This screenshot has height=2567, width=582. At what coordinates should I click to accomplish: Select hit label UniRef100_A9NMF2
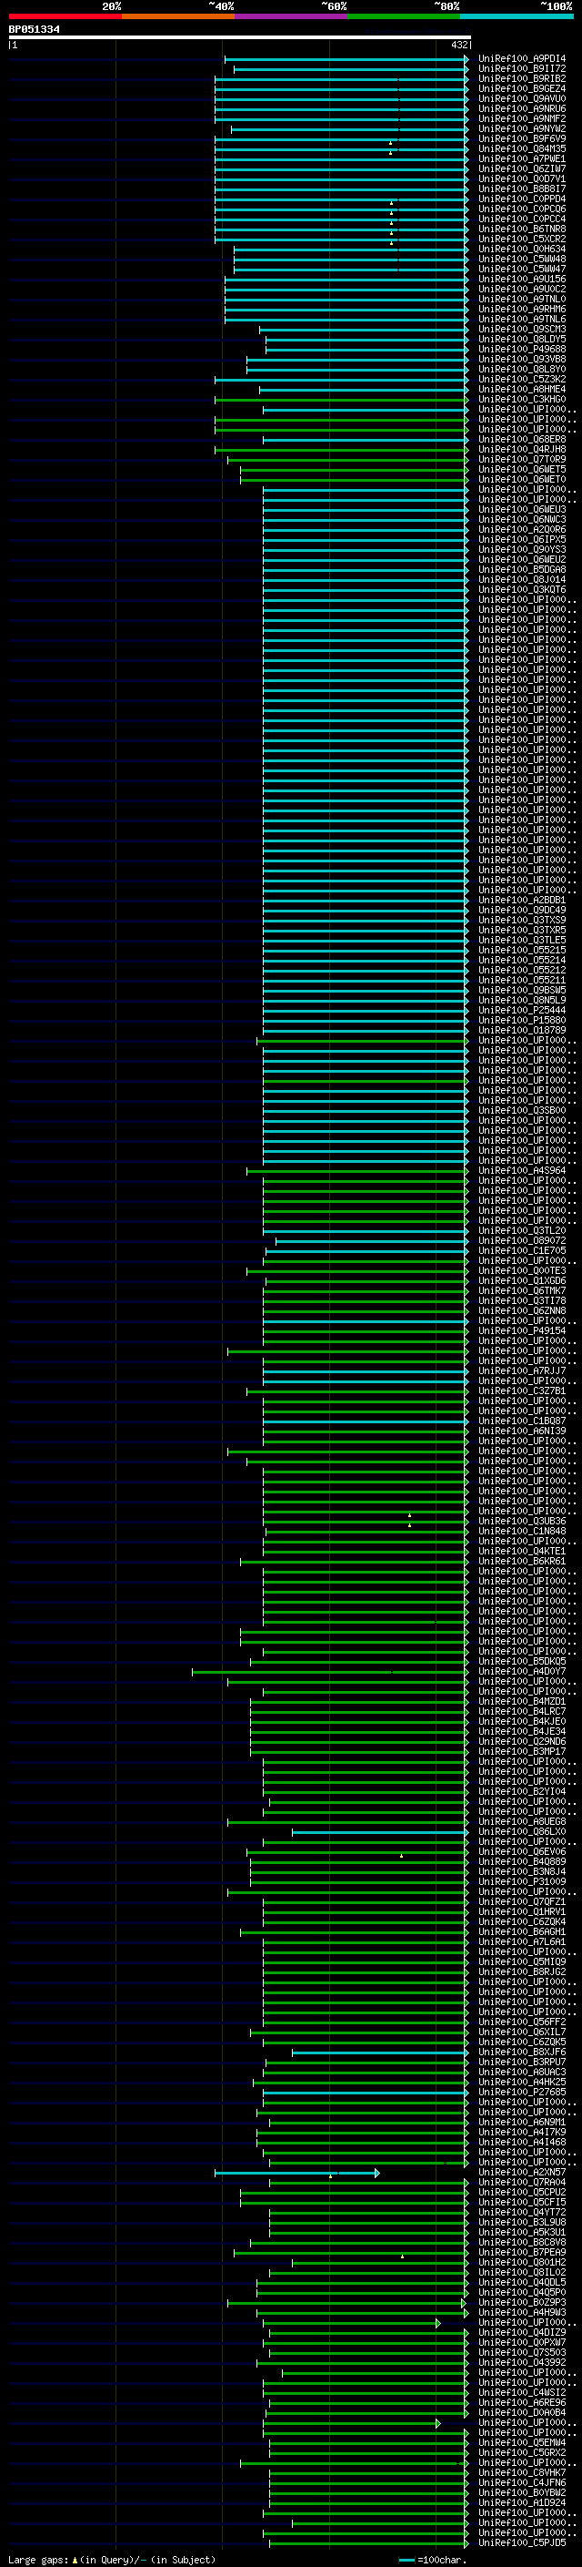point(522,118)
